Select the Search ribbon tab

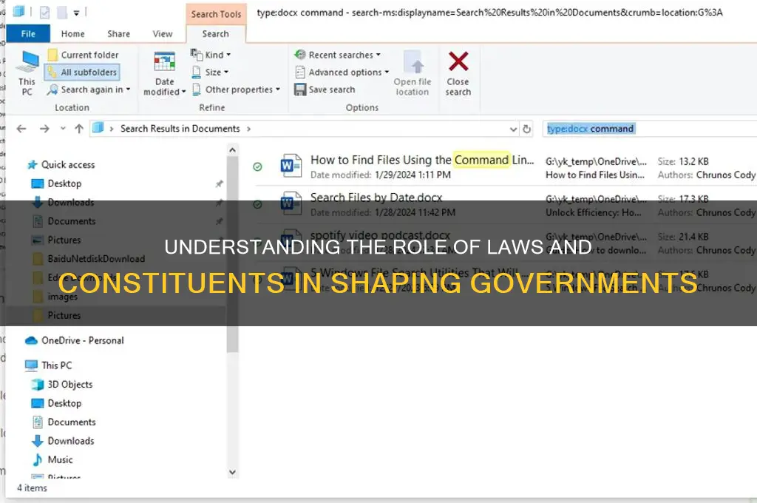pyautogui.click(x=216, y=34)
